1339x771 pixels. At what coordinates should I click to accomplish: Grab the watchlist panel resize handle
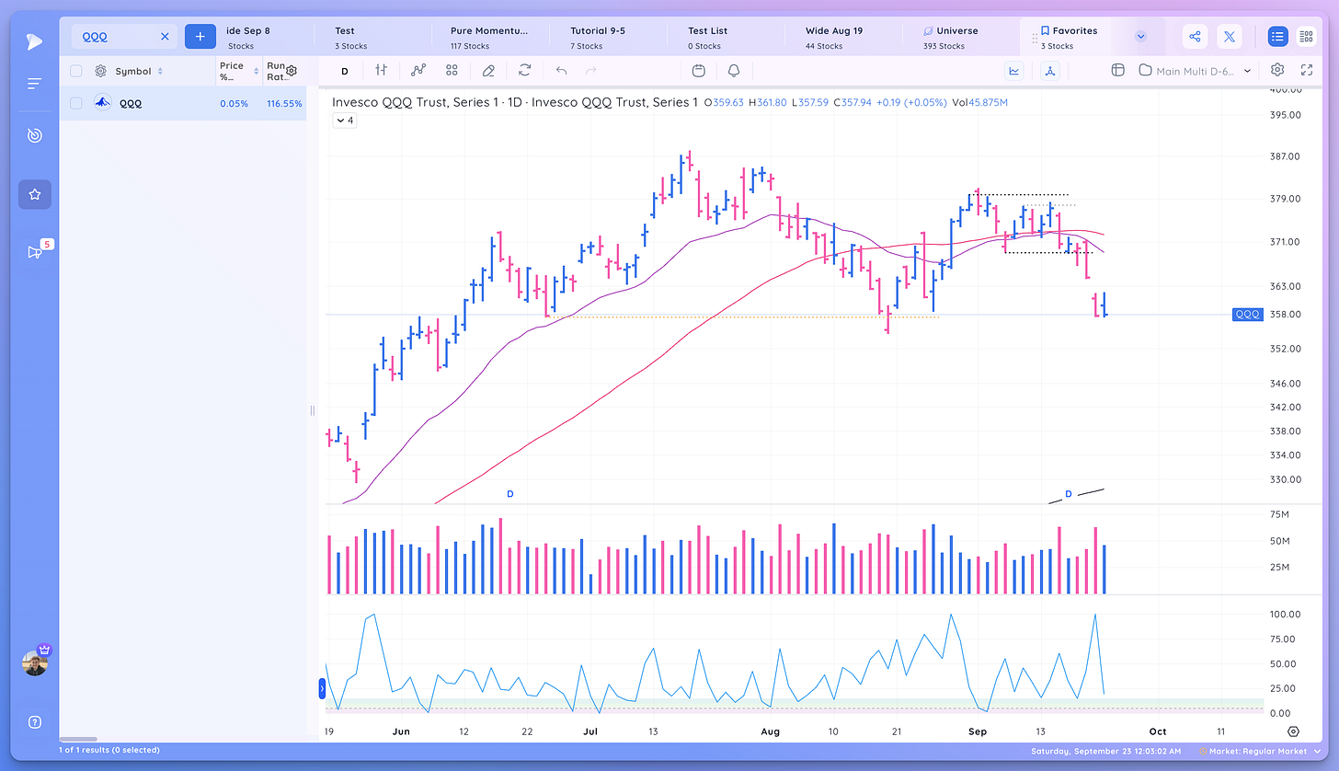pos(312,410)
